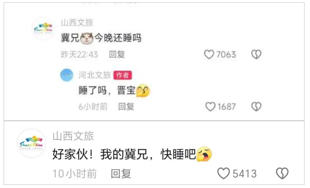The width and height of the screenshot is (310, 188).
Task: Open 山西文旅 avatar on the top comment
Action: pos(43,29)
